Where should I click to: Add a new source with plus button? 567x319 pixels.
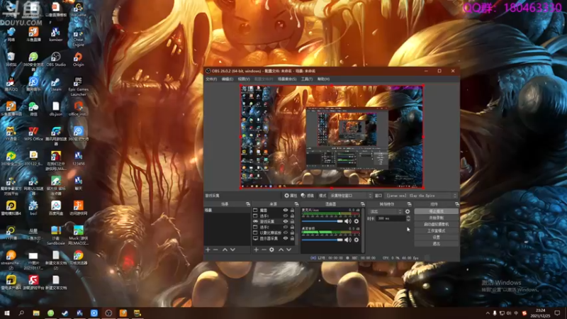tap(256, 250)
